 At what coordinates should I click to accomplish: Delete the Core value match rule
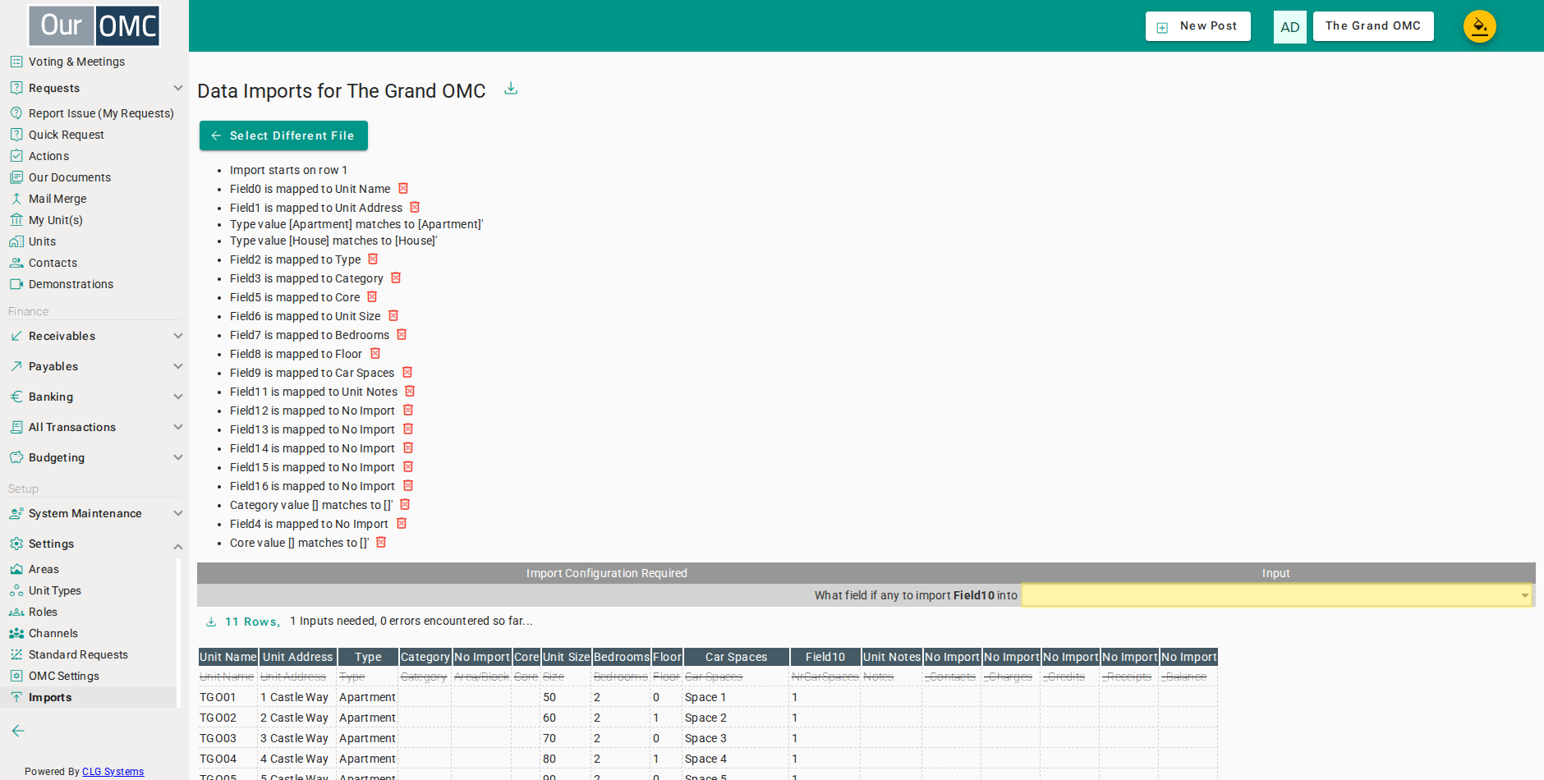tap(381, 543)
